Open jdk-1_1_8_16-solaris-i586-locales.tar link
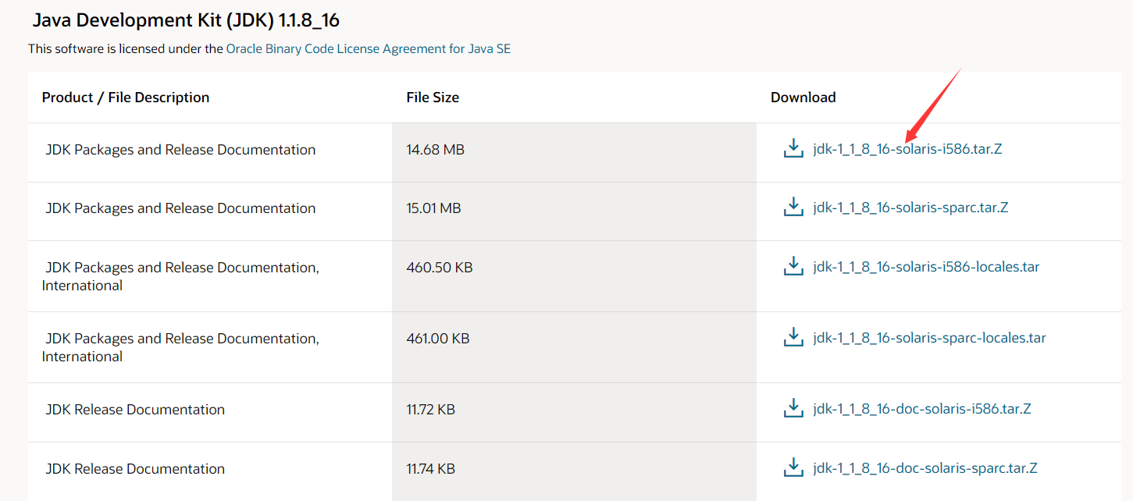 click(x=926, y=267)
